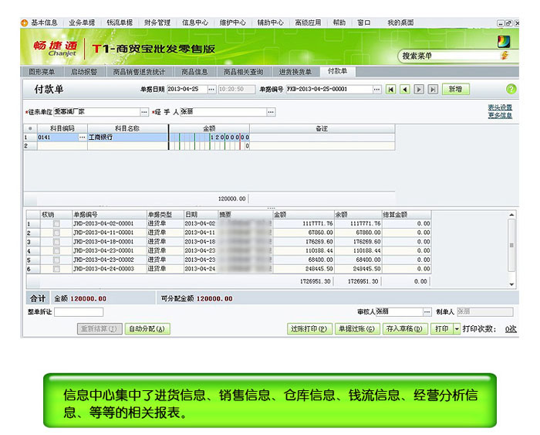The height and width of the screenshot is (435, 540).
Task: Switch to the 商品销售退货统计 tab
Action: tap(139, 72)
